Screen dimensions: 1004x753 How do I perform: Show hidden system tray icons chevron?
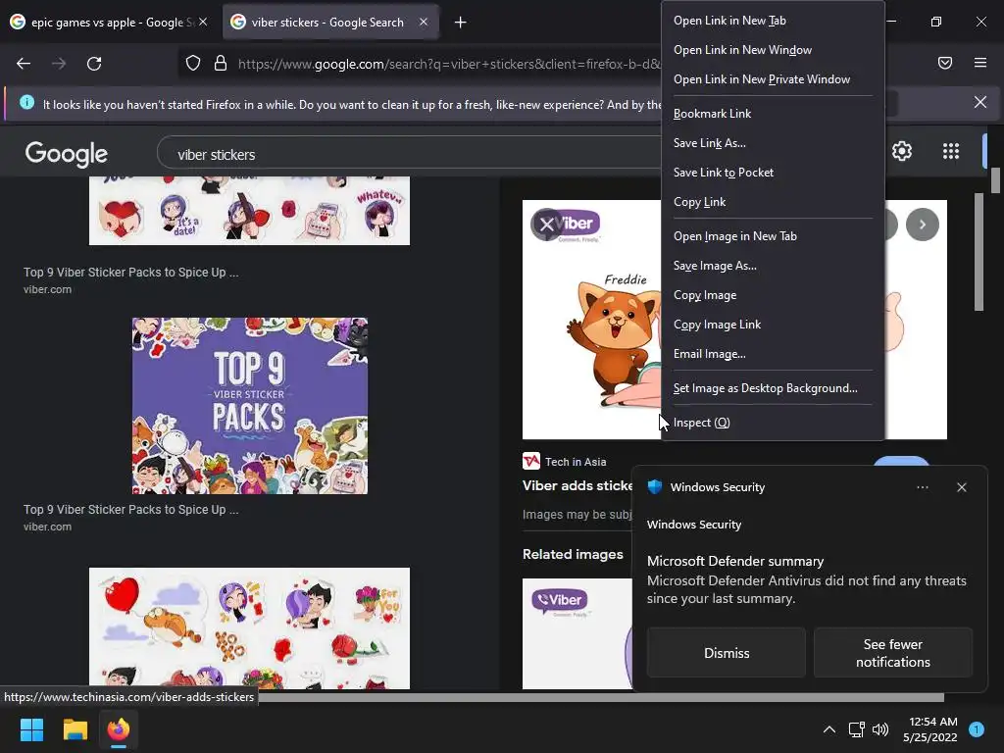click(828, 729)
